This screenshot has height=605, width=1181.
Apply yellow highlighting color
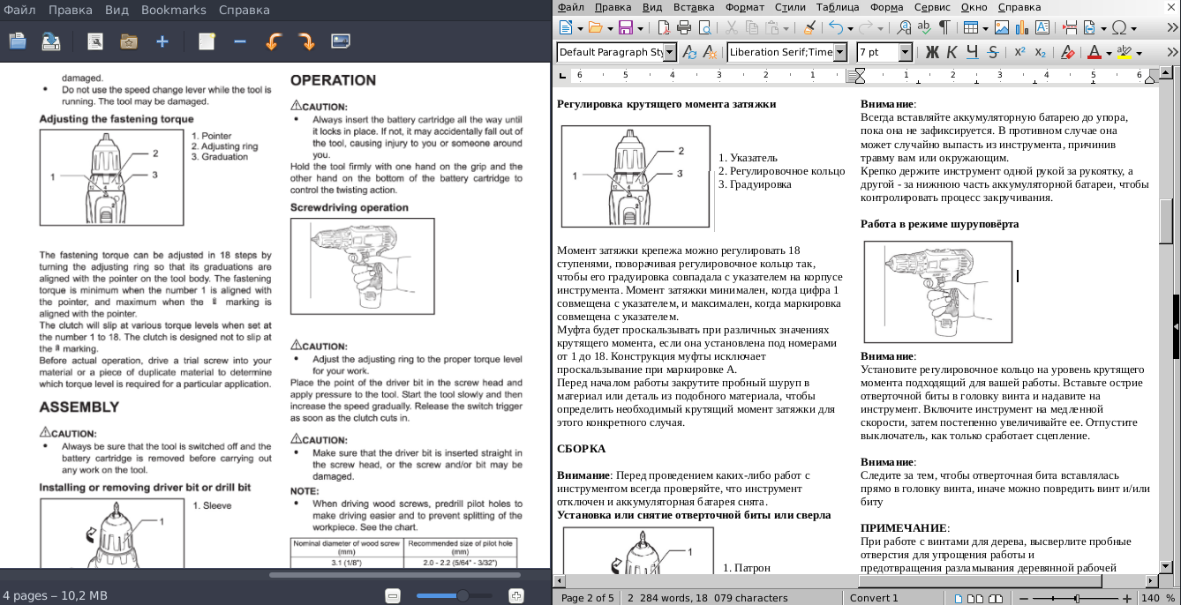click(1124, 53)
